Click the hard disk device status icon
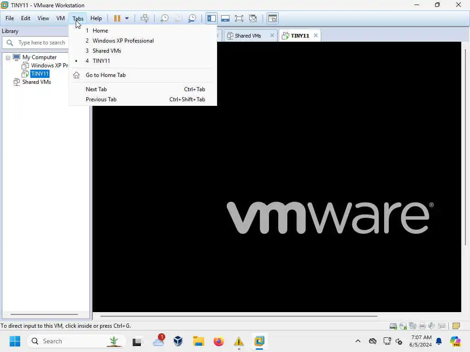 tap(393, 326)
